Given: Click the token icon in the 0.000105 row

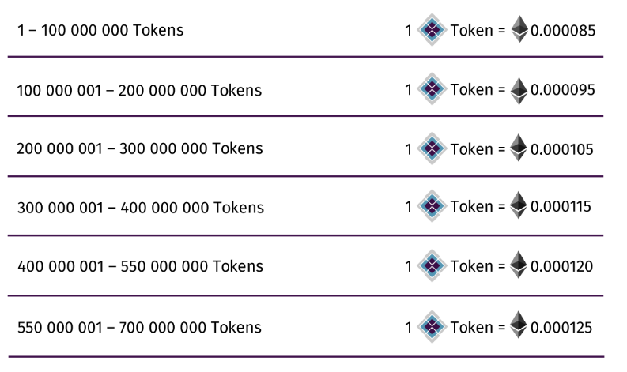Looking at the screenshot, I should tap(432, 148).
